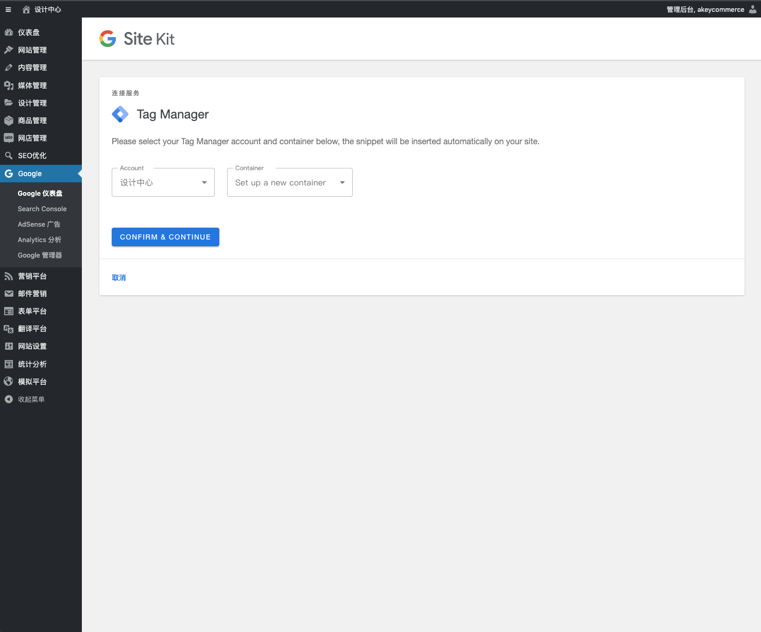Click the home icon beside 设计中心

pyautogui.click(x=26, y=9)
